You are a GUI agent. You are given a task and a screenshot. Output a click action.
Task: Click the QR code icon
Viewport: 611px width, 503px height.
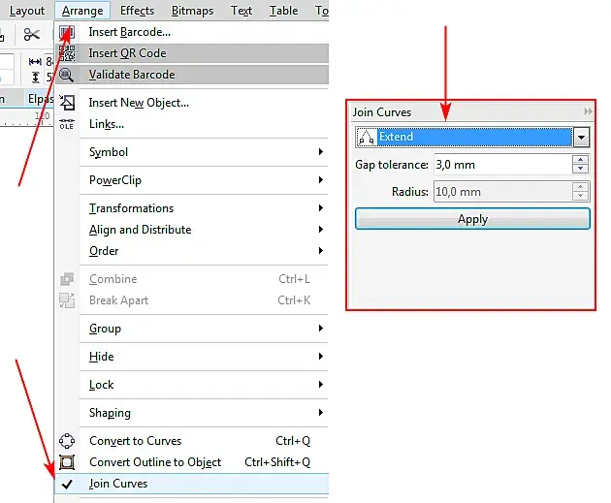coord(67,53)
